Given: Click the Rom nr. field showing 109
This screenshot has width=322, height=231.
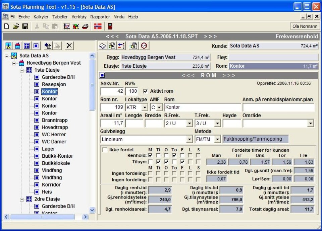Looking at the screenshot, I should (112, 107).
